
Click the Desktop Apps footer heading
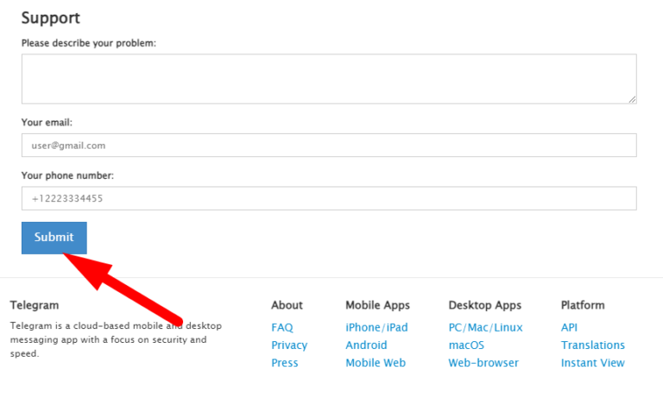tap(484, 305)
